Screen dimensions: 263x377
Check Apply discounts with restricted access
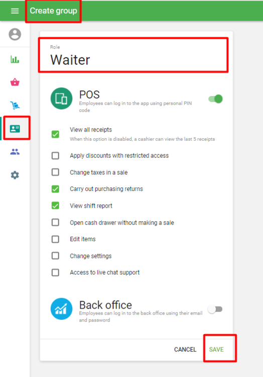[55, 155]
